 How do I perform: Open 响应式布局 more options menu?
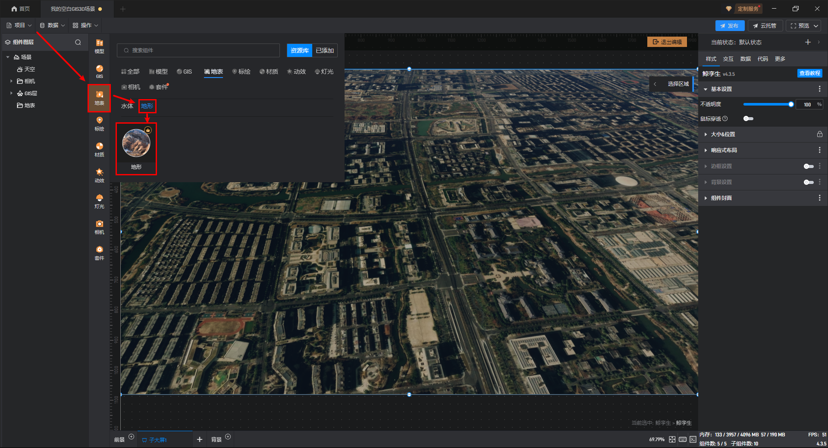coord(819,150)
